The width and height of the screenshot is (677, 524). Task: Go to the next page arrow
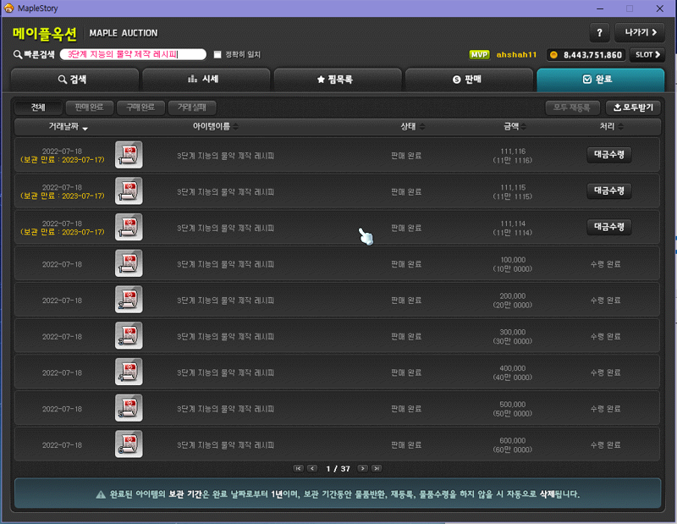point(363,468)
